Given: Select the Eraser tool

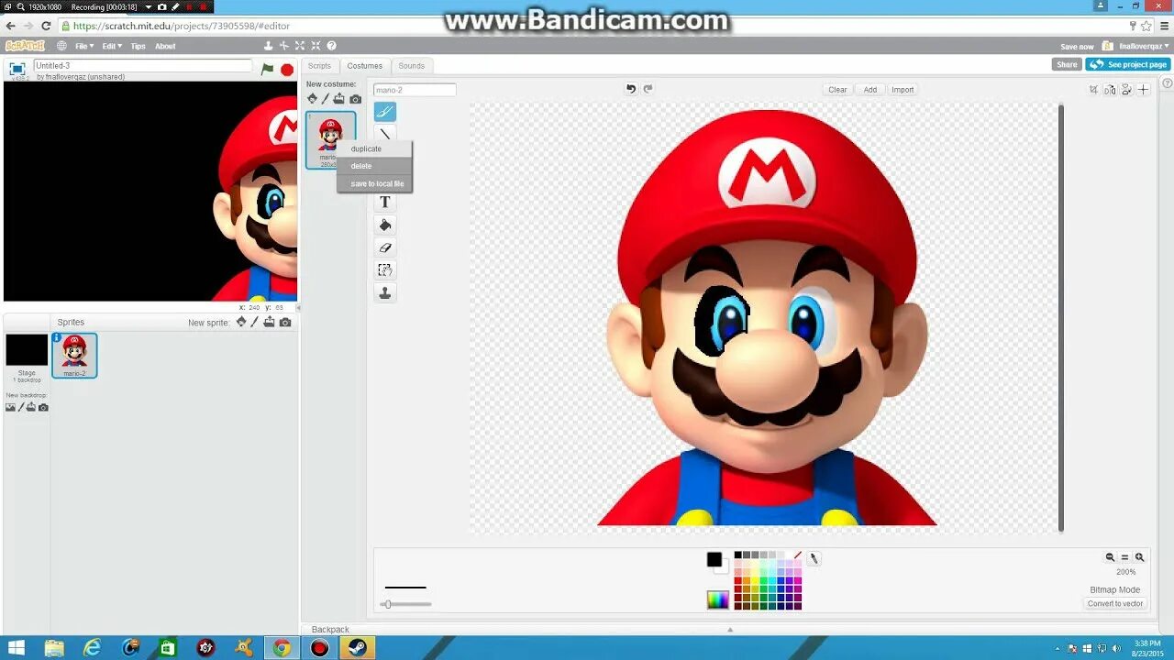Looking at the screenshot, I should click(385, 247).
